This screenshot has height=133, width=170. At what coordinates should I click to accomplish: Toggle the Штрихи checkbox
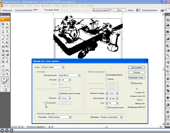click(106, 79)
